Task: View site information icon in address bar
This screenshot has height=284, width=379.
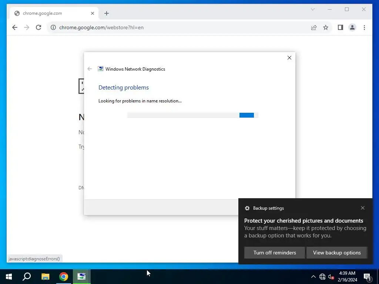Action: [x=53, y=27]
